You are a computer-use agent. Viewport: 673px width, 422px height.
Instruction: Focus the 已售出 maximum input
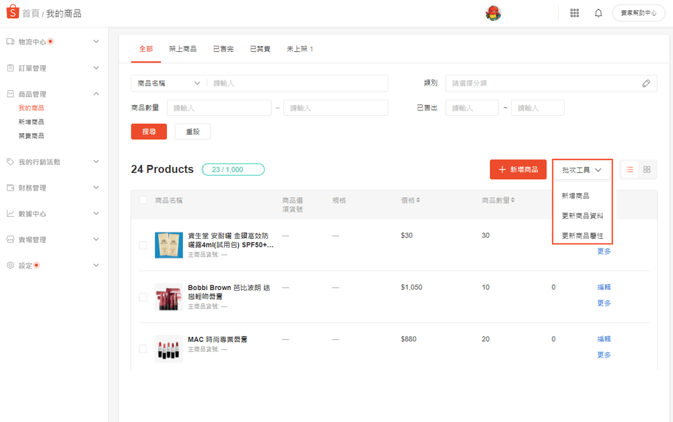538,108
